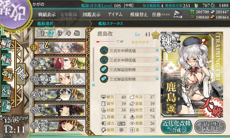Select the 改装 remodel sidebar icon
230x138 pixels.
(x=7, y=74)
